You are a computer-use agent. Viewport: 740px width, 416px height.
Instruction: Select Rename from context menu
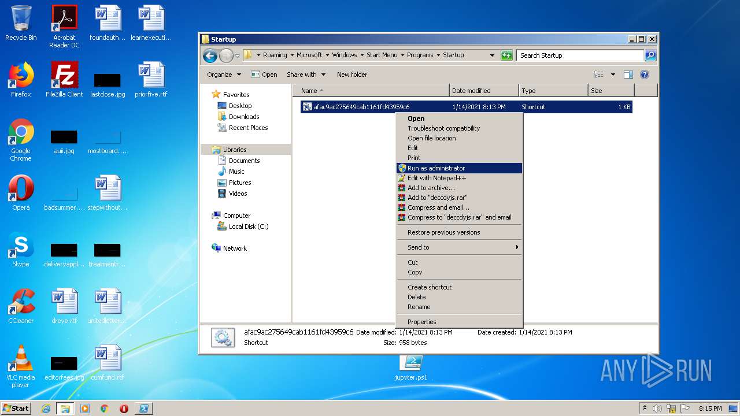[x=459, y=307]
